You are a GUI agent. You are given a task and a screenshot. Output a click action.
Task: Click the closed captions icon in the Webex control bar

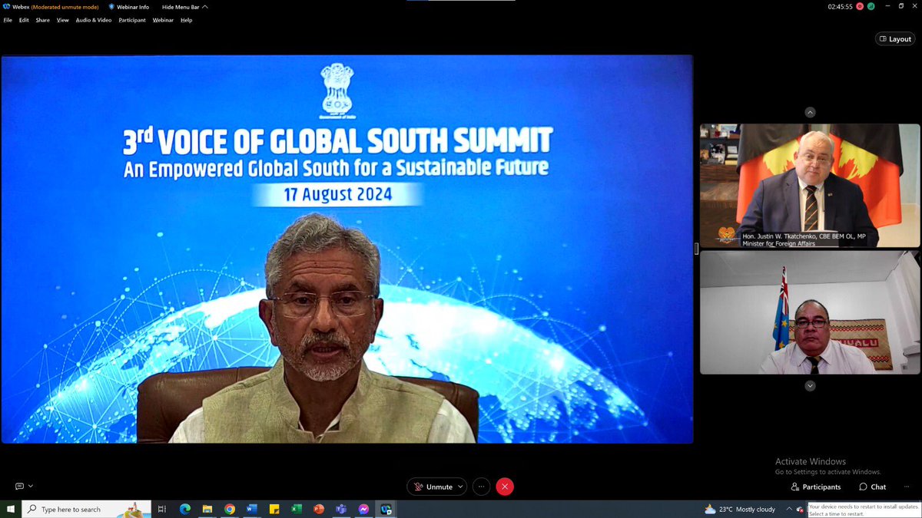(x=19, y=487)
